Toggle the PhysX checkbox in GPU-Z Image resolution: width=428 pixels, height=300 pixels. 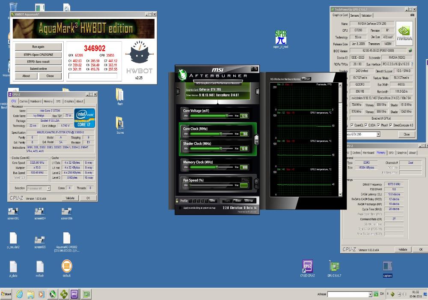pos(378,125)
